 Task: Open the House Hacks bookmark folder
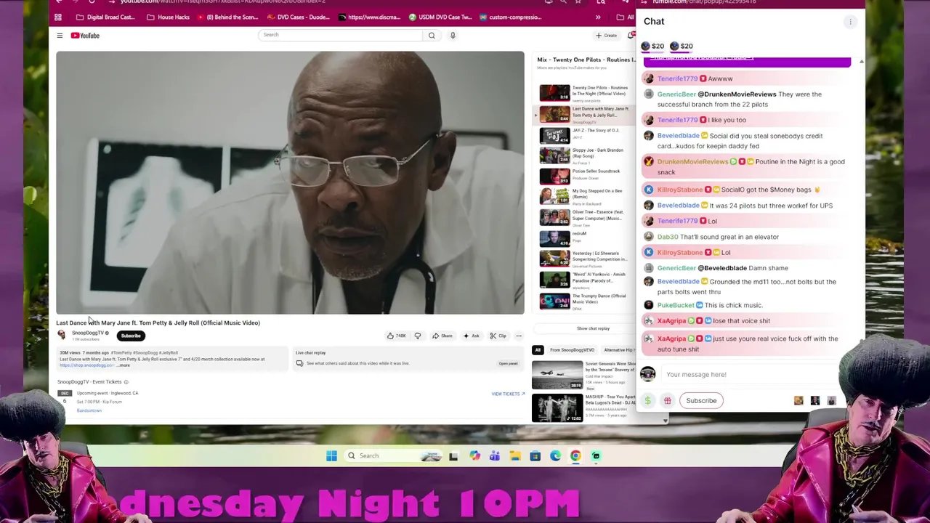[168, 17]
